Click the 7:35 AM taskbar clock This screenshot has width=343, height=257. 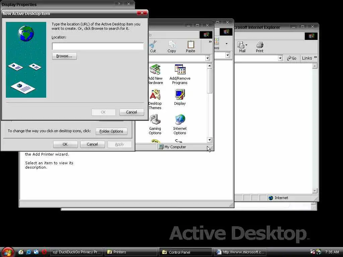(x=332, y=252)
